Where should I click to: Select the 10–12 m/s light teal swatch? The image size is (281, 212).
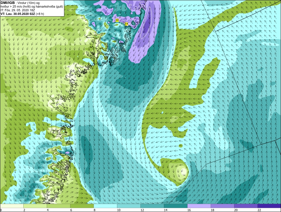click(129, 206)
